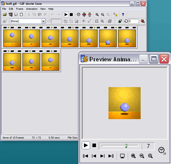Play animation from main toolbar

click(x=66, y=15)
